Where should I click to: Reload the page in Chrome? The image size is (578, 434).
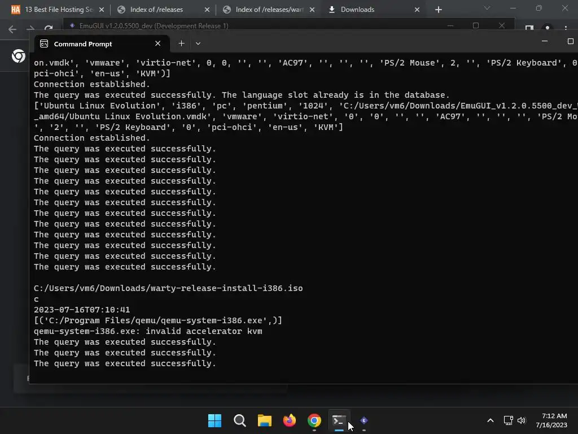(x=49, y=28)
